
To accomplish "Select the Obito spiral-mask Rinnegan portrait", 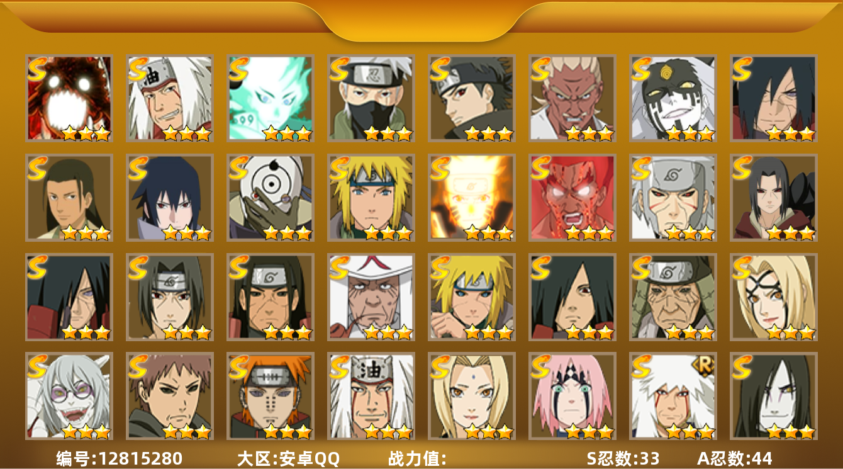I will [x=271, y=198].
